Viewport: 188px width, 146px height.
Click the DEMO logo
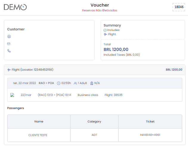15,7
